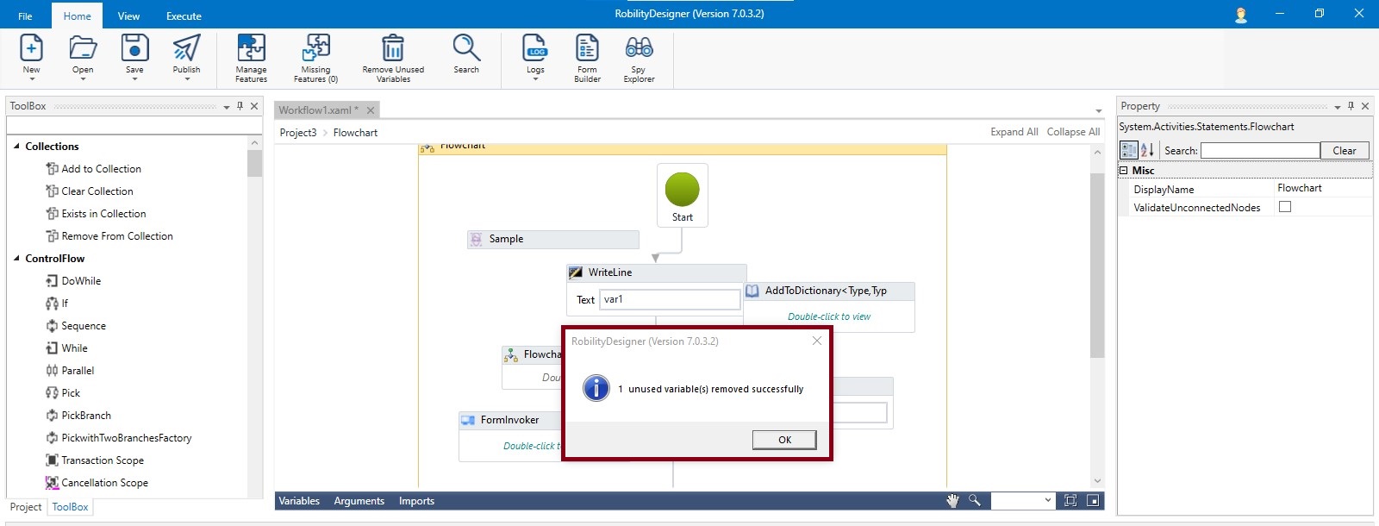Click the Manage Features icon
Viewport: 1379px width, 526px height.
pos(251,48)
